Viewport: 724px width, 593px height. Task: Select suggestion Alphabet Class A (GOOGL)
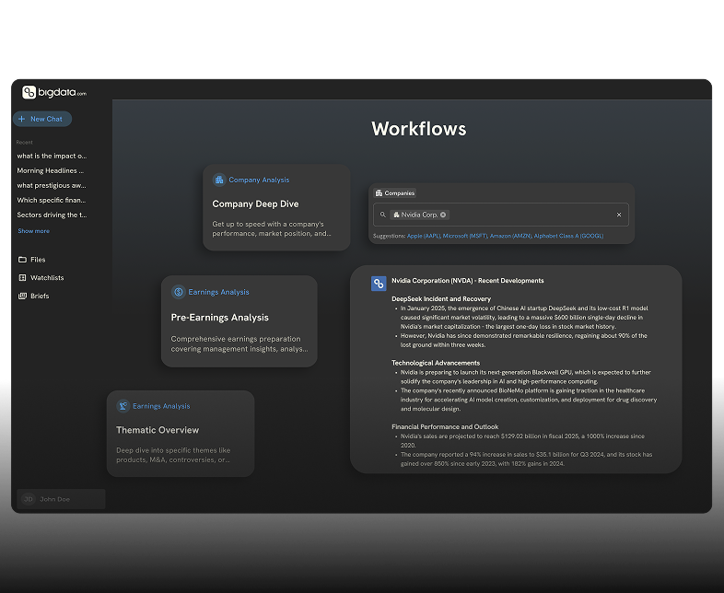coord(569,236)
